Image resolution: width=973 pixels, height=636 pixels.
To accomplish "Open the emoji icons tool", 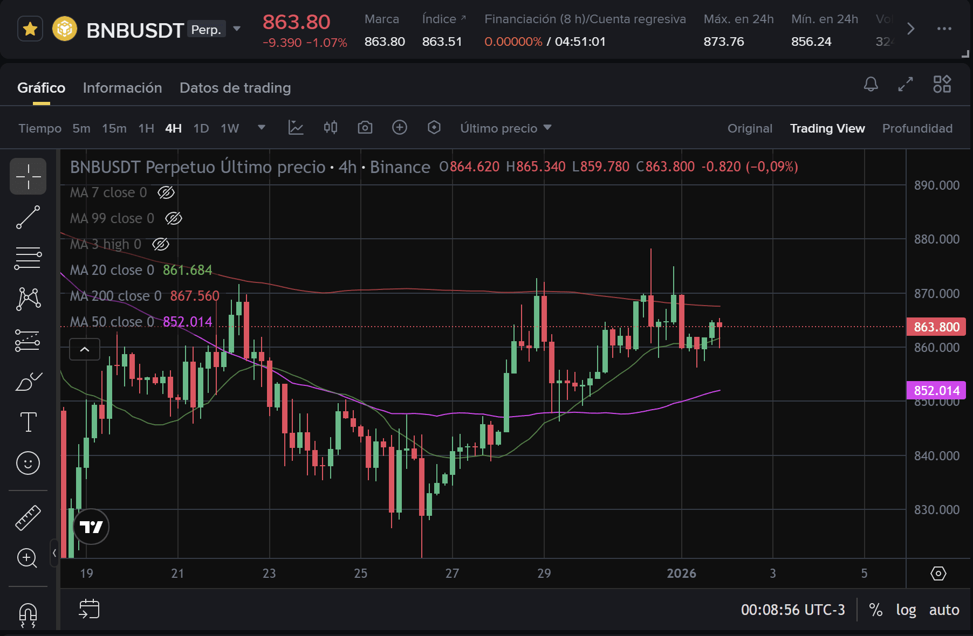I will coord(28,463).
